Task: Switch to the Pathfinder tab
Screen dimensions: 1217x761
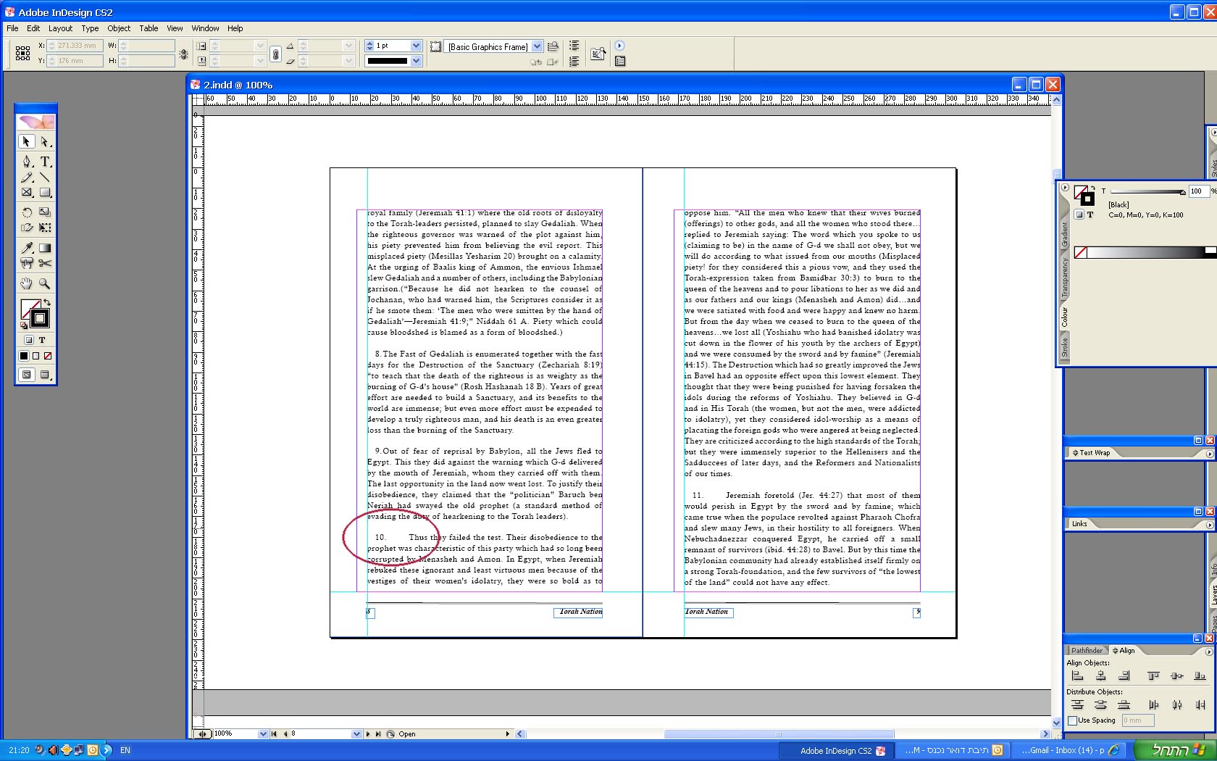Action: 1087,650
